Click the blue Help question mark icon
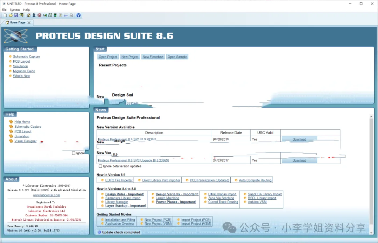378x243 pixels. point(79,15)
